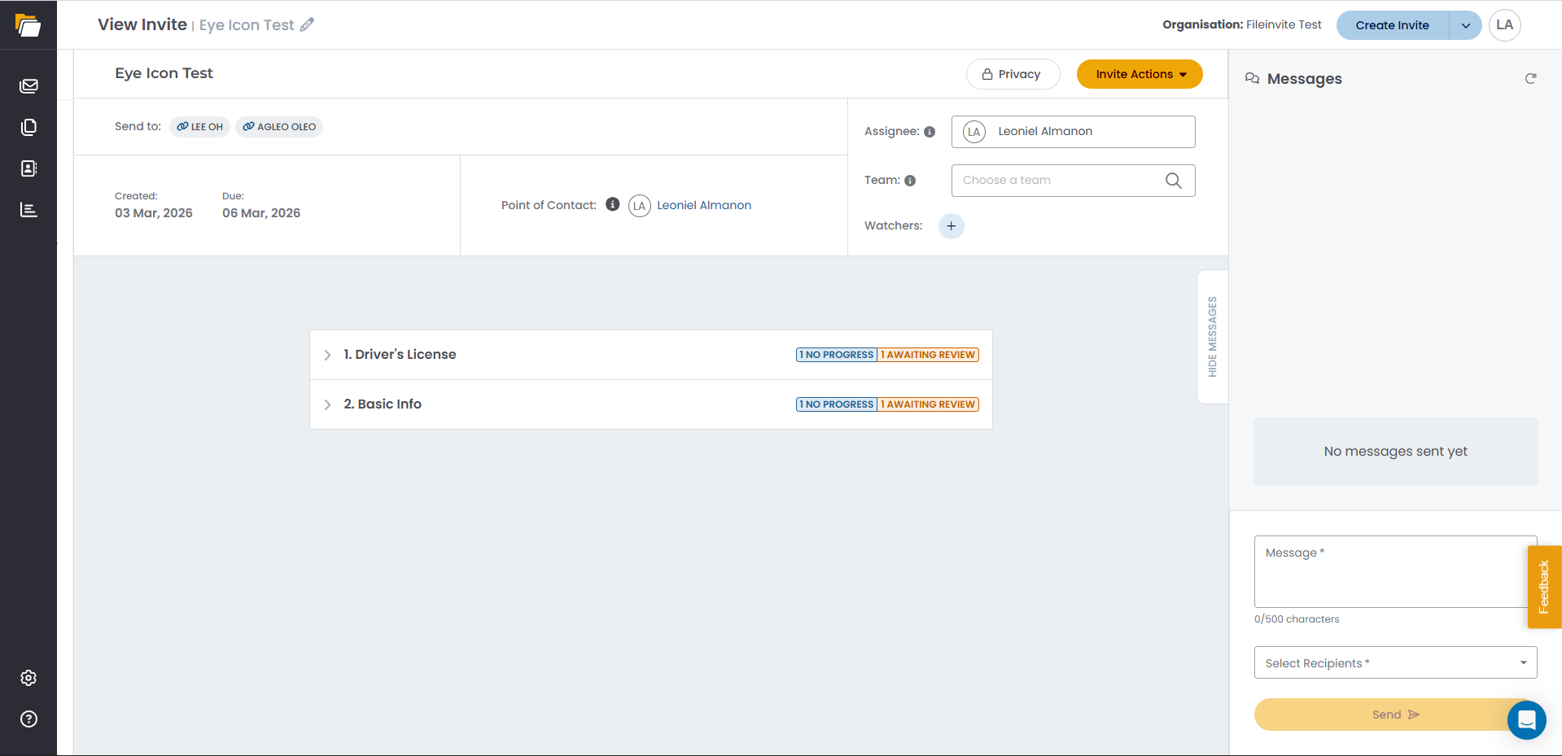The image size is (1562, 756).
Task: Open the contacts sidebar icon
Action: [x=28, y=168]
